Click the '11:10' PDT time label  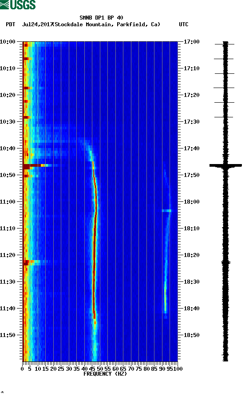(8, 229)
